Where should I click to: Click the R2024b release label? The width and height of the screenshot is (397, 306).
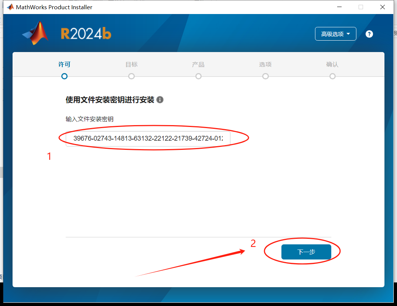click(x=86, y=34)
